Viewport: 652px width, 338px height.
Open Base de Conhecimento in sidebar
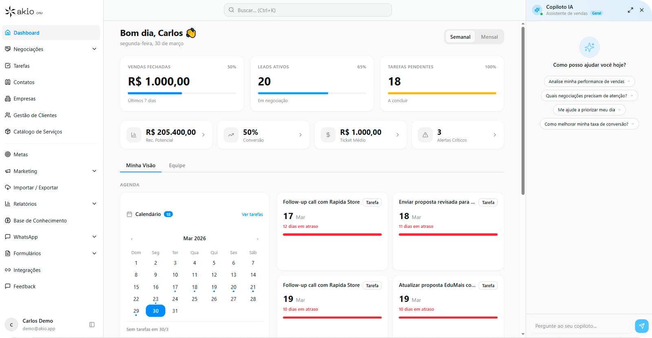(x=40, y=220)
